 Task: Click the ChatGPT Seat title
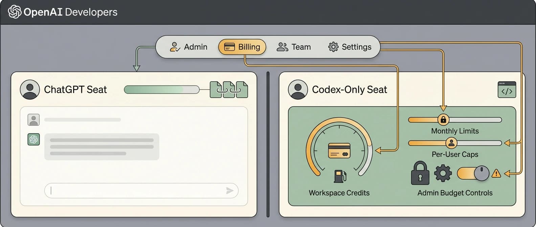point(75,90)
